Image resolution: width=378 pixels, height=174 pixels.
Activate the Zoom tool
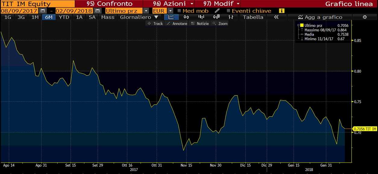pyautogui.click(x=220, y=24)
